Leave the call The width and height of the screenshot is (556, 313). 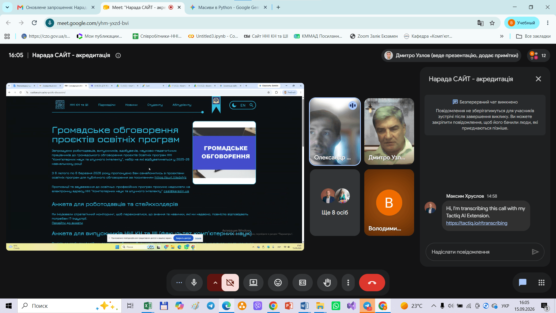(x=372, y=283)
